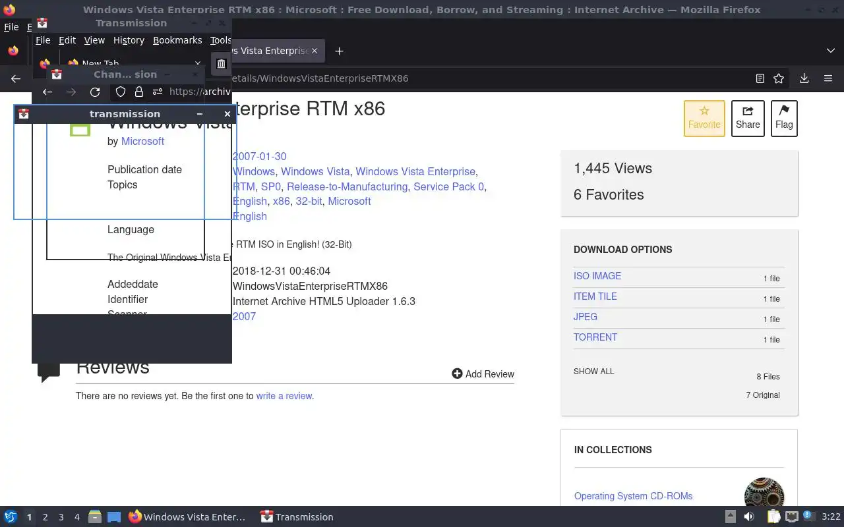844x527 pixels.
Task: Open the 2007-01-30 publication date link
Action: coord(259,156)
